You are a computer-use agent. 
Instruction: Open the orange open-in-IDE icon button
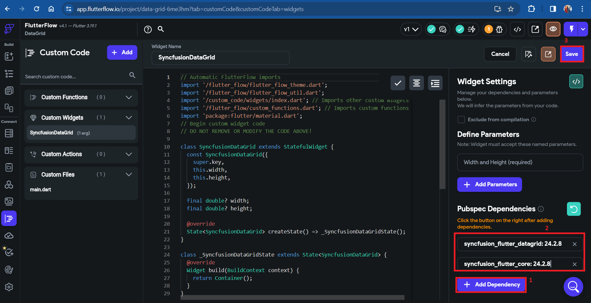pyautogui.click(x=548, y=54)
